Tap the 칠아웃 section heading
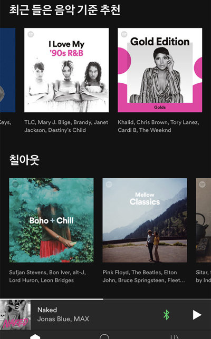 (24, 160)
